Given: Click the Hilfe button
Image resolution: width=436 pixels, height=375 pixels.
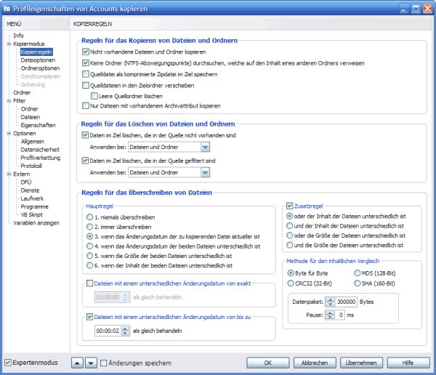Looking at the screenshot, I should (408, 363).
